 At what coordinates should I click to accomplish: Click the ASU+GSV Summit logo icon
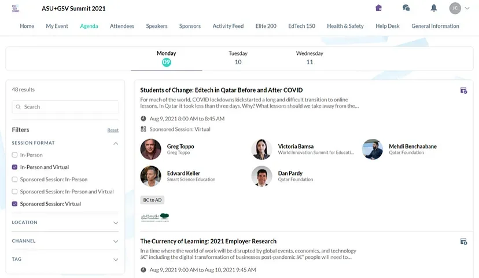(16, 9)
